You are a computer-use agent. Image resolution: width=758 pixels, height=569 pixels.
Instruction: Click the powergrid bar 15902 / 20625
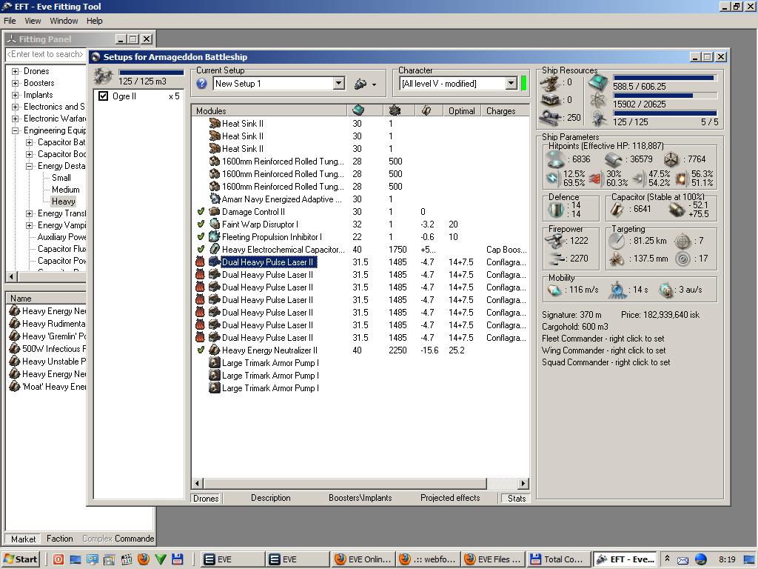pyautogui.click(x=665, y=96)
